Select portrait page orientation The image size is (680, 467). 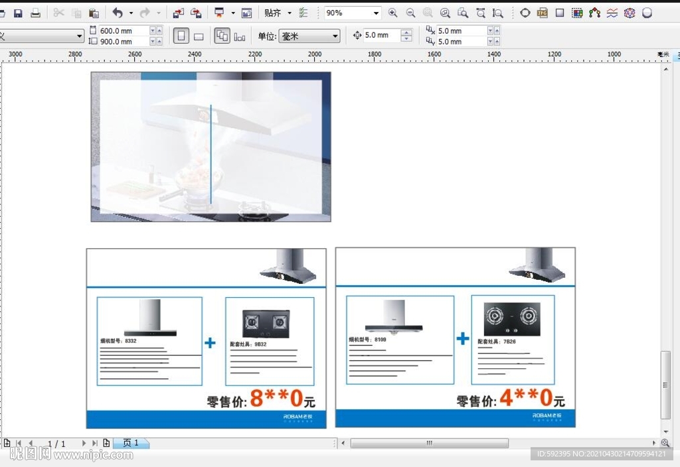[181, 36]
